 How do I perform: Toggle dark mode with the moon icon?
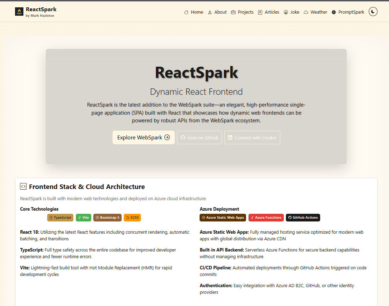[373, 12]
